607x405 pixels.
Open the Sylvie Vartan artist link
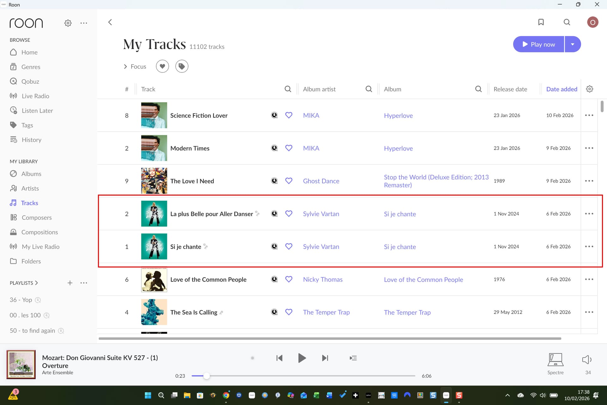pyautogui.click(x=321, y=214)
